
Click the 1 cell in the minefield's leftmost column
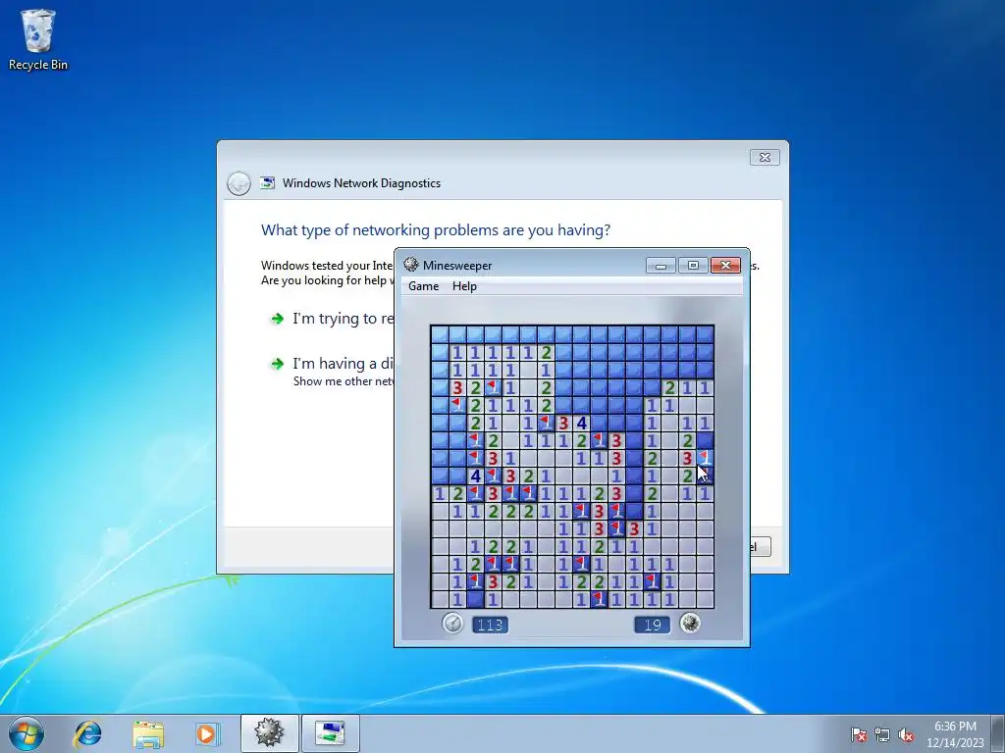[x=439, y=494]
